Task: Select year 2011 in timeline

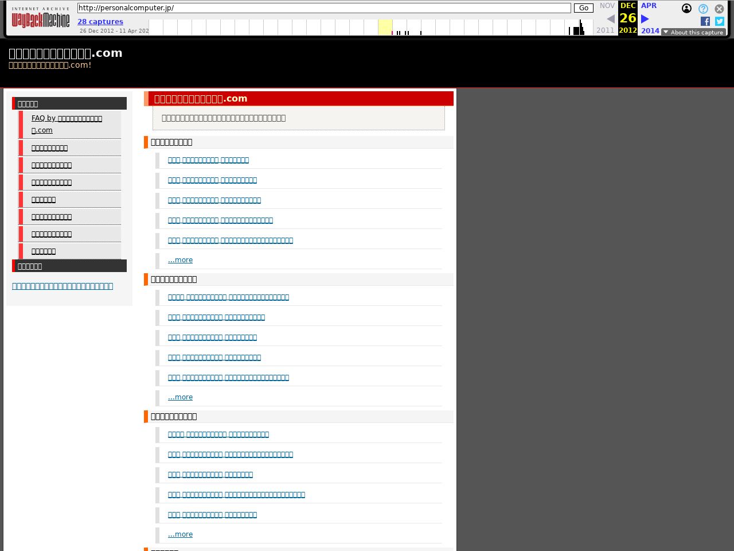Action: click(606, 30)
